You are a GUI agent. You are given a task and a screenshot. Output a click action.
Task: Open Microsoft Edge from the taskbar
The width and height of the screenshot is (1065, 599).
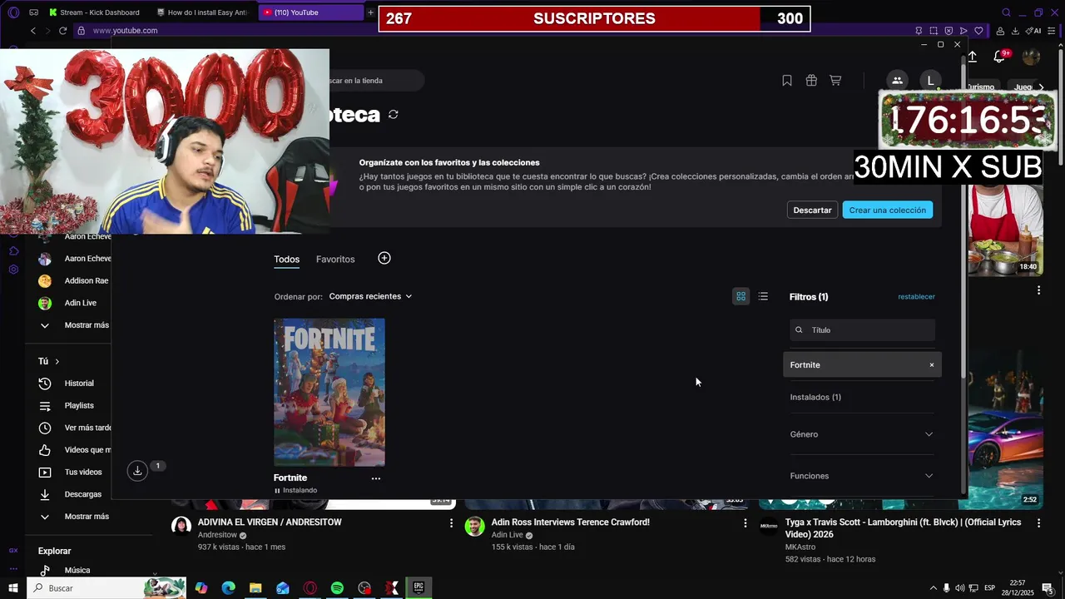(x=228, y=588)
